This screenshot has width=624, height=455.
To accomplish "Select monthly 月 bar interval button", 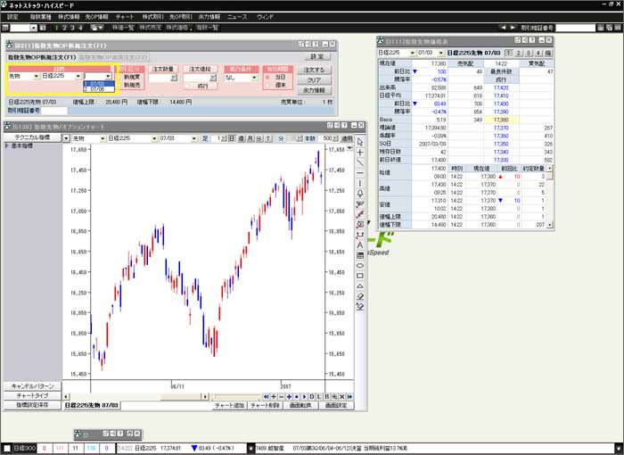I will point(250,138).
